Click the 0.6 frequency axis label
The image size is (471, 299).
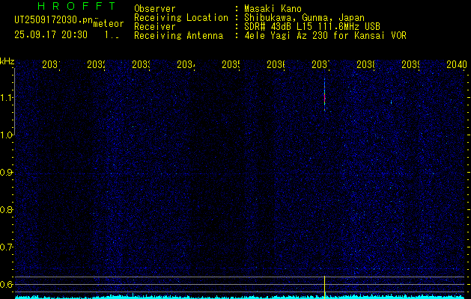[x=7, y=284]
